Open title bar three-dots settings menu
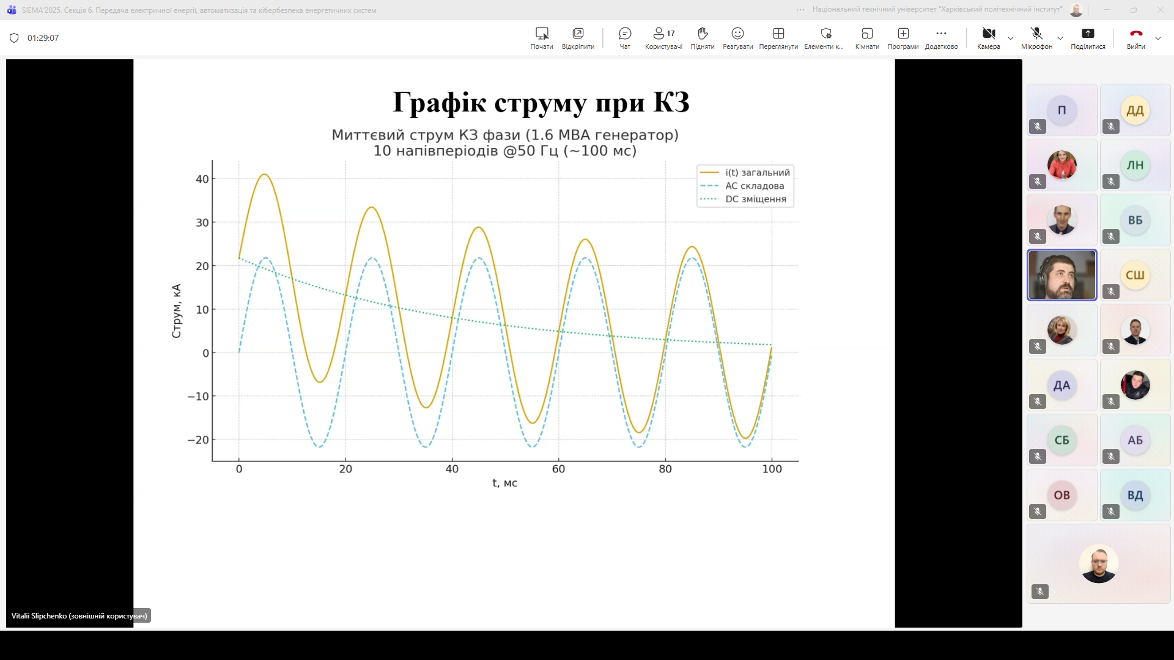 [800, 10]
